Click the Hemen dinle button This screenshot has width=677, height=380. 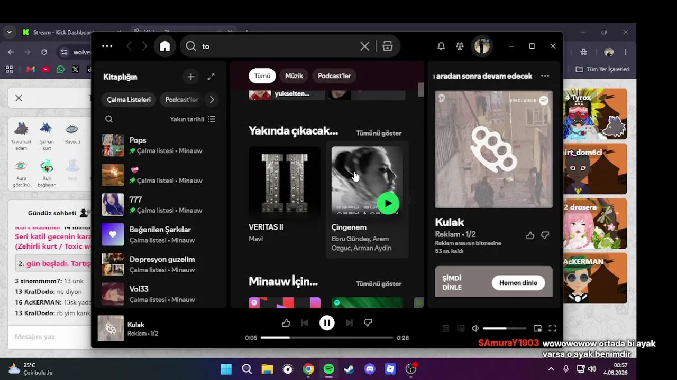coord(518,283)
